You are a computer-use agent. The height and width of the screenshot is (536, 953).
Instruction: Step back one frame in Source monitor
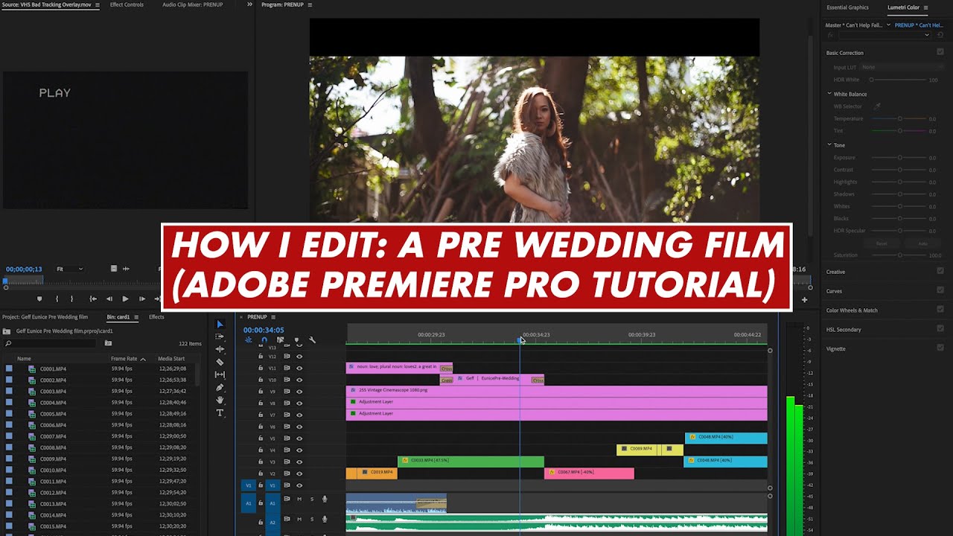click(109, 299)
